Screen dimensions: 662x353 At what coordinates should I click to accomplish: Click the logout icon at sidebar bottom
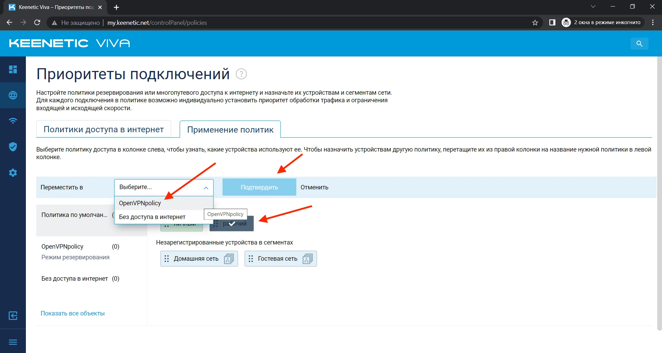13,315
